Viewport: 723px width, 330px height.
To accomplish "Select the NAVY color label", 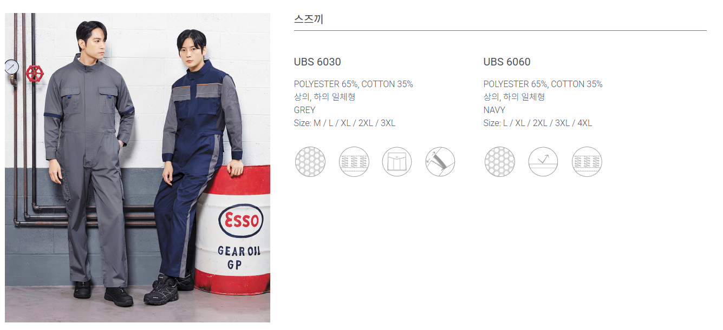I will (494, 110).
